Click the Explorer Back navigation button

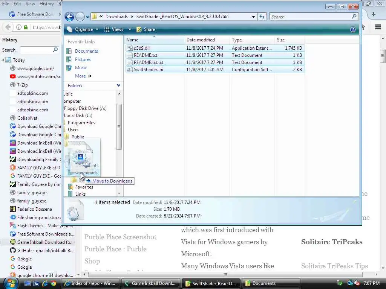pos(69,17)
